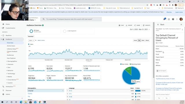Click the green verified shield beside Audience Overview
185x104 pixels.
point(43,25)
